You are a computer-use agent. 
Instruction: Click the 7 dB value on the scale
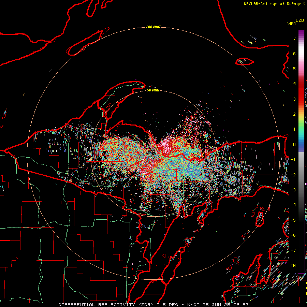point(294,38)
